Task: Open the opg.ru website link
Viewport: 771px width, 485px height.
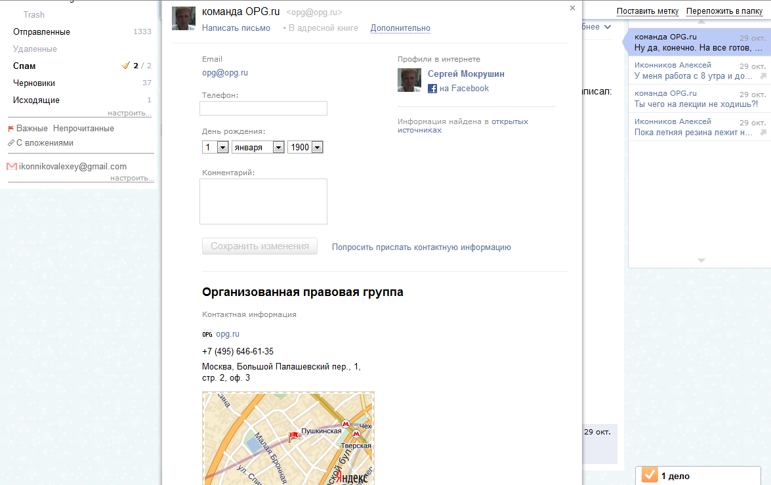Action: pos(228,334)
